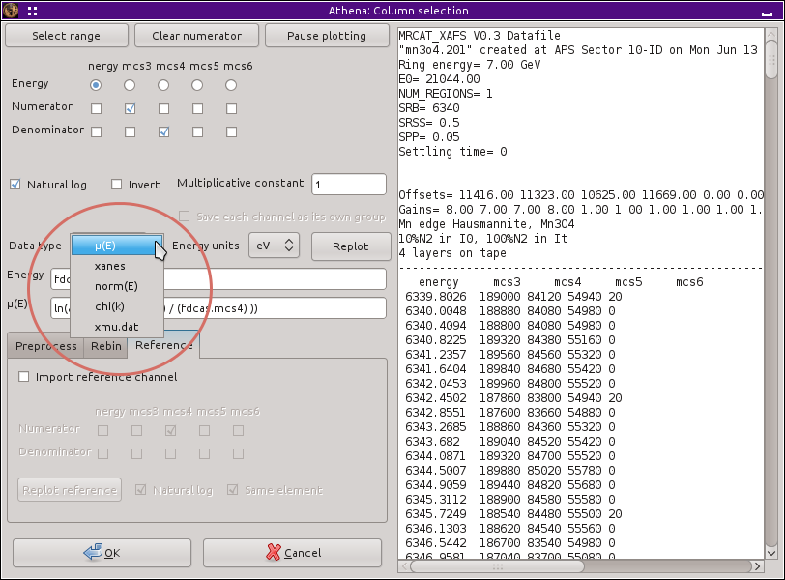
Task: Uncheck mcs3 in the Numerator row
Action: click(x=130, y=108)
